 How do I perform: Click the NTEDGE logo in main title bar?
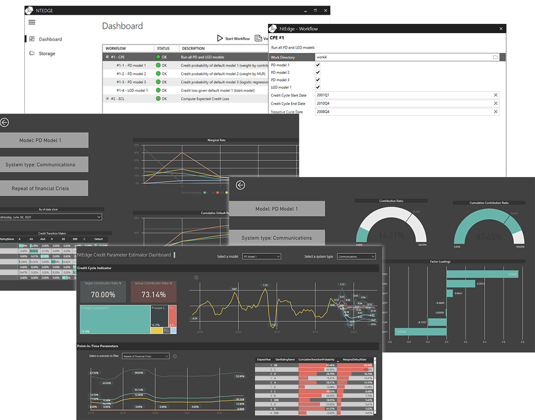[29, 10]
